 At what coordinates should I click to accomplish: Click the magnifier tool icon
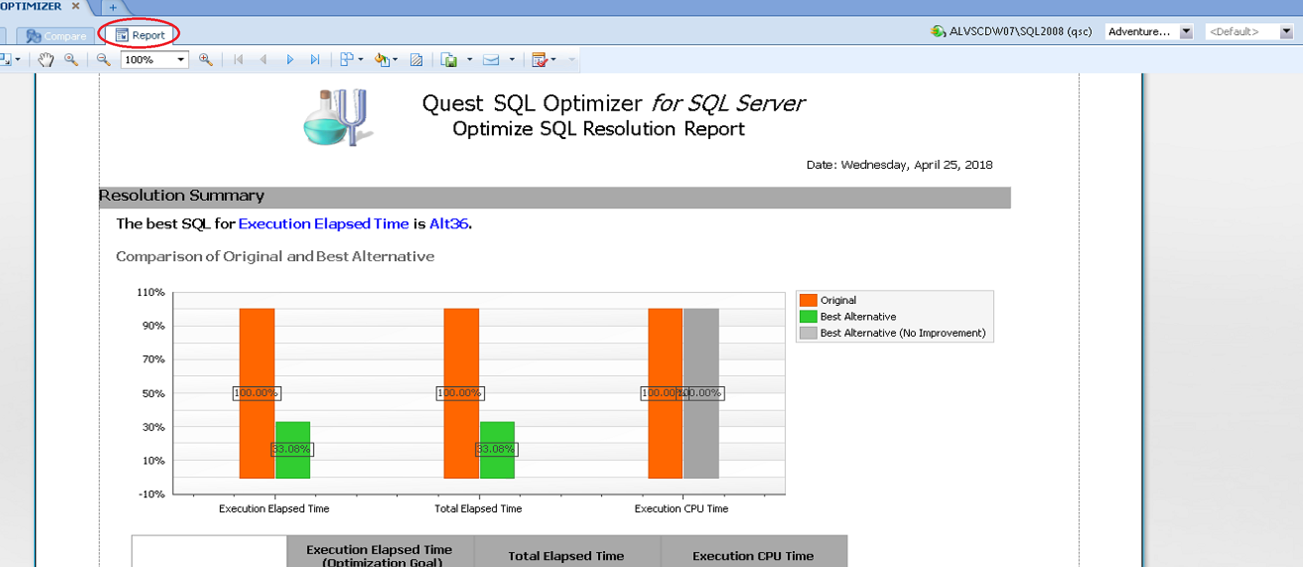click(x=71, y=60)
